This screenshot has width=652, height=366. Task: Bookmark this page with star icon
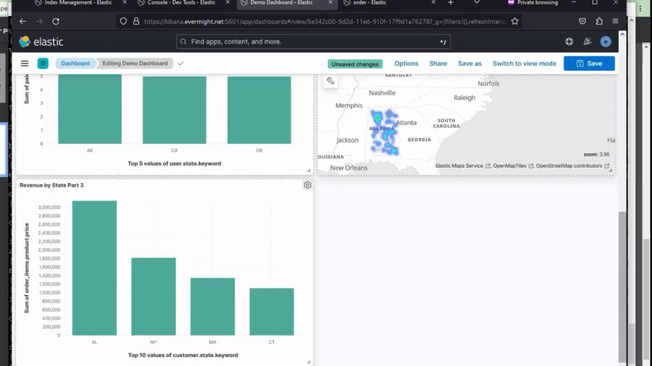click(x=515, y=21)
